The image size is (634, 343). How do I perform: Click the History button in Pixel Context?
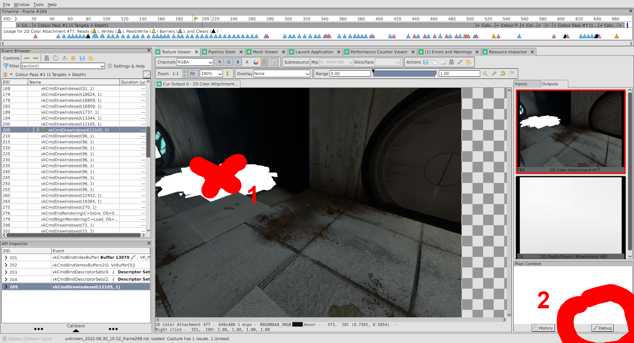543,328
